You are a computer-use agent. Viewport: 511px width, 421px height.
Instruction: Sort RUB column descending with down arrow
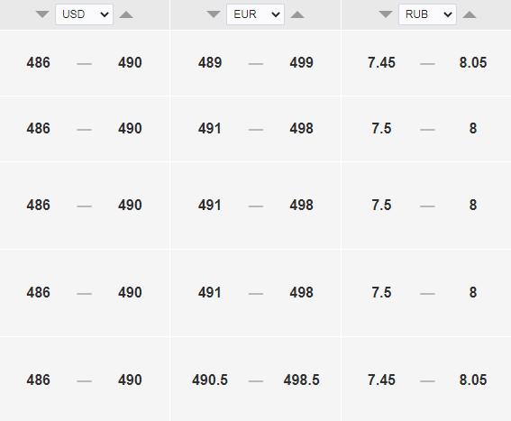(x=386, y=14)
